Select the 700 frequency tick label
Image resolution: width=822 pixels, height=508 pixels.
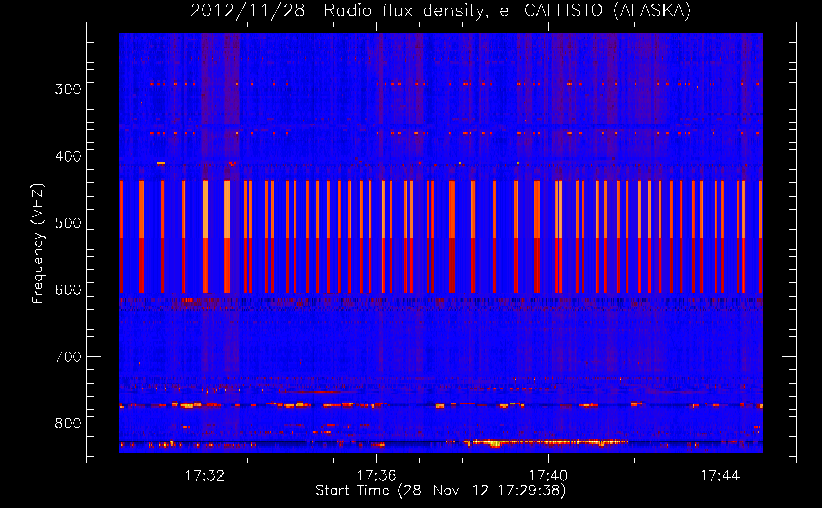point(68,357)
